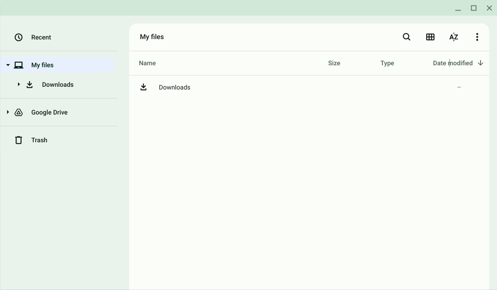Sort files by Size
The image size is (497, 290).
(x=334, y=63)
